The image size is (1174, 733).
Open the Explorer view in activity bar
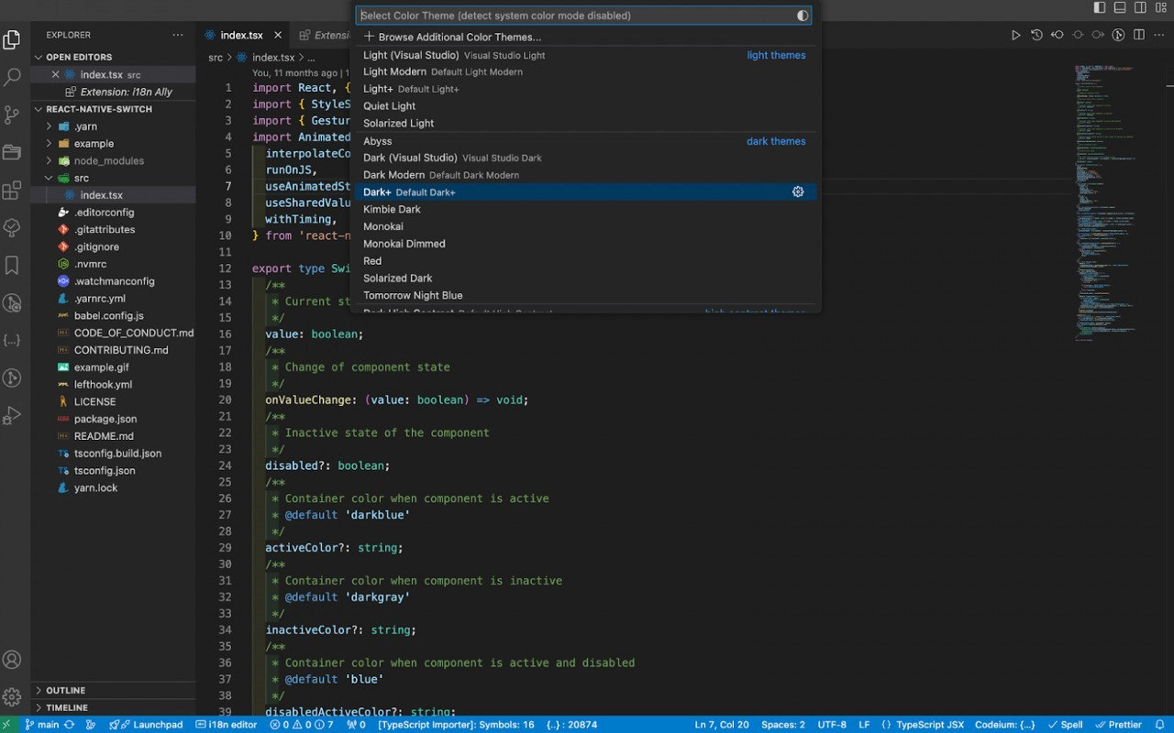(12, 40)
